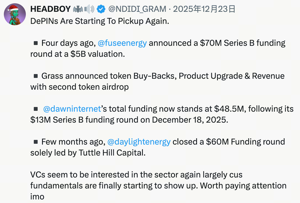This screenshot has width=300, height=203.
Task: Open the @fuseenergy mention
Action: (122, 43)
